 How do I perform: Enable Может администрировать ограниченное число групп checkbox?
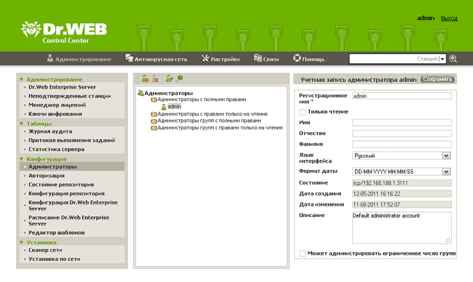click(303, 254)
